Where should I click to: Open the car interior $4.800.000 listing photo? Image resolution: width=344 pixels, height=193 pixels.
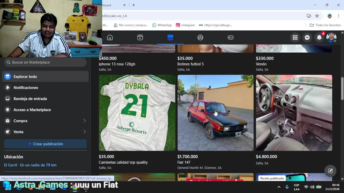pyautogui.click(x=294, y=113)
